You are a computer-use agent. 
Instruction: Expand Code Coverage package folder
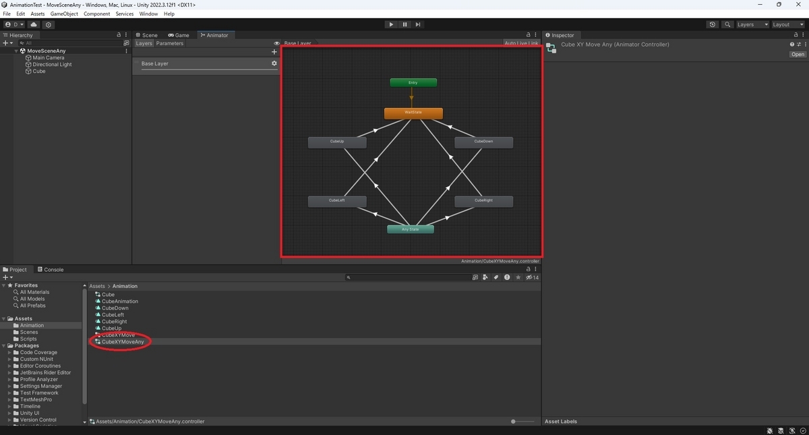(9, 352)
